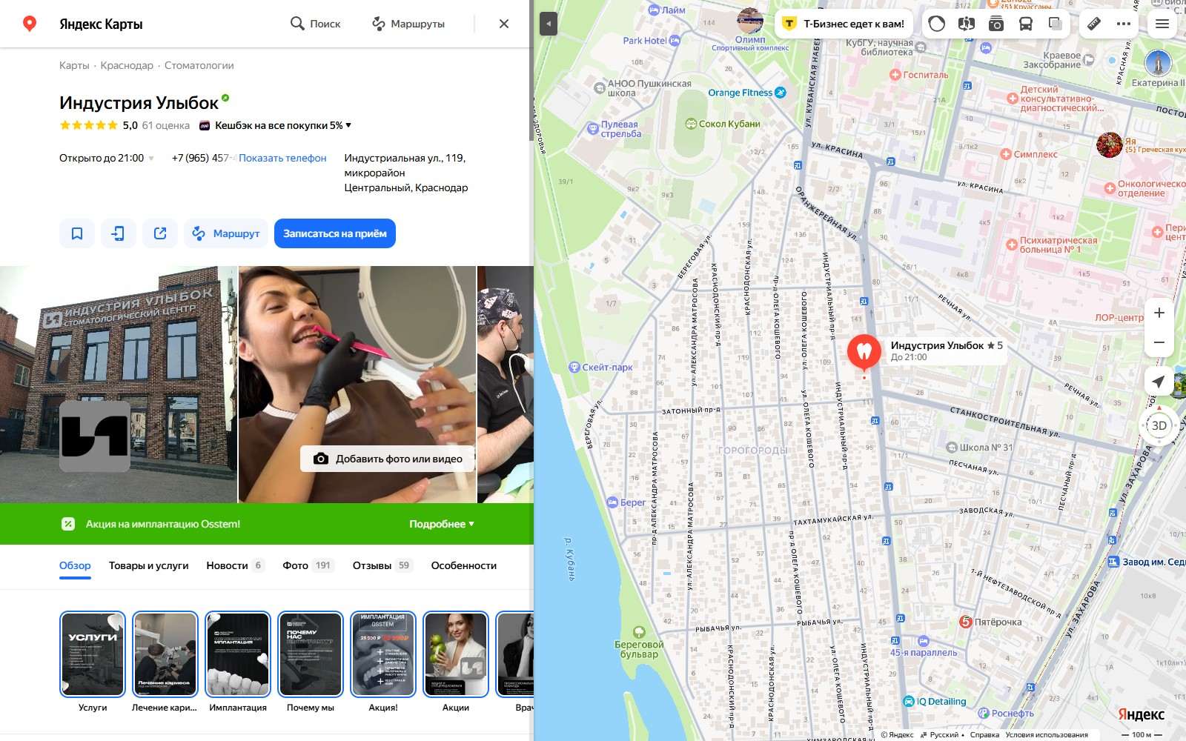Viewport: 1186px width, 741px height.
Task: Open the Лечение кариеса story
Action: coord(165,654)
